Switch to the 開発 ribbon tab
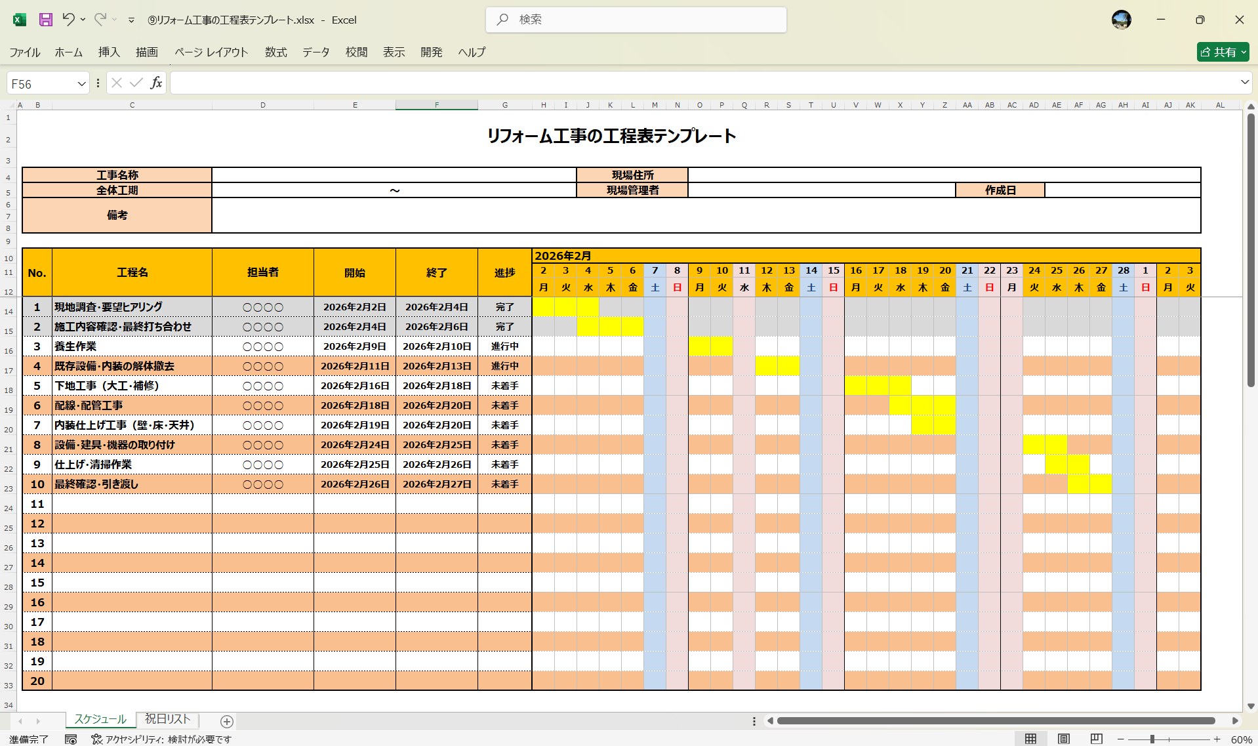The height and width of the screenshot is (746, 1258). click(431, 52)
